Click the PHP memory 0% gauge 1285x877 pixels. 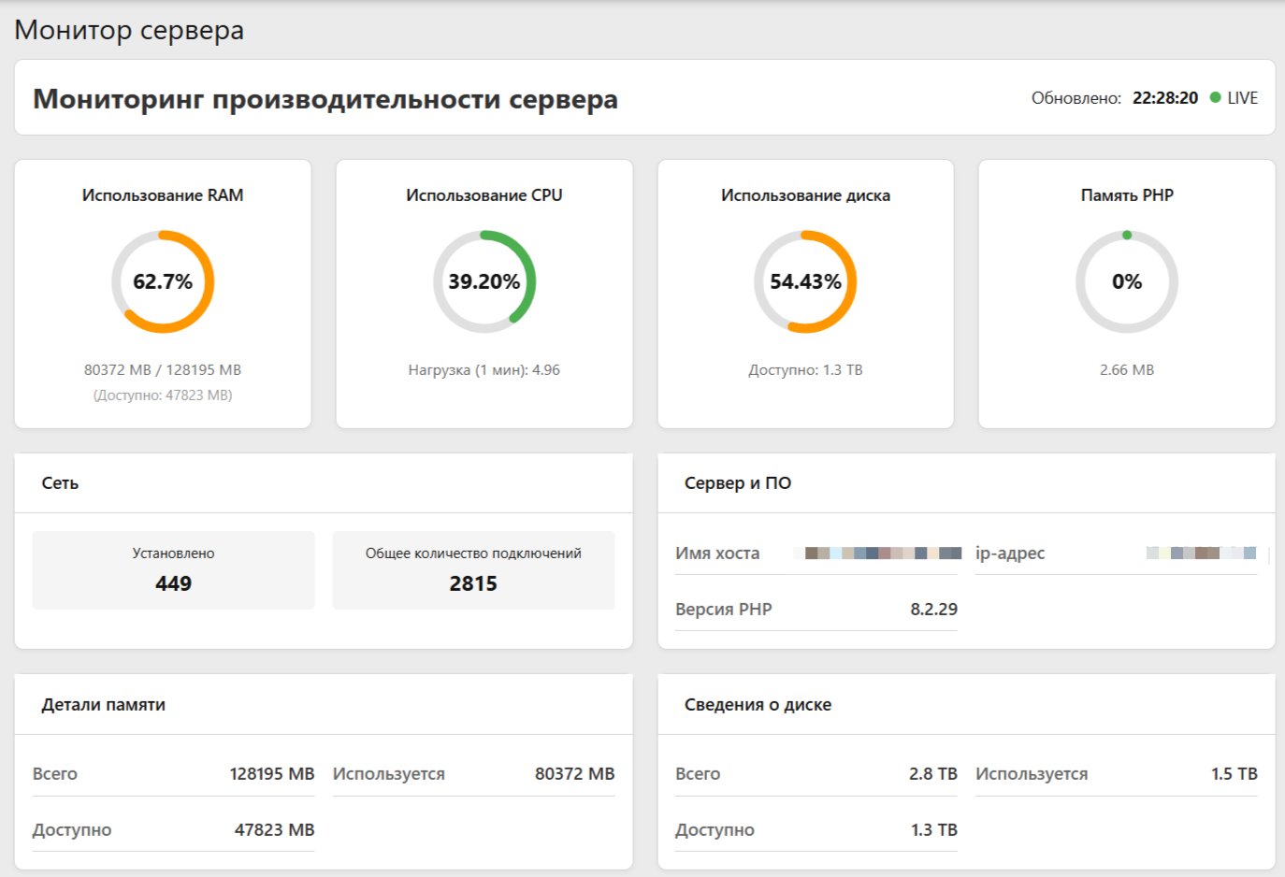[x=1126, y=281]
